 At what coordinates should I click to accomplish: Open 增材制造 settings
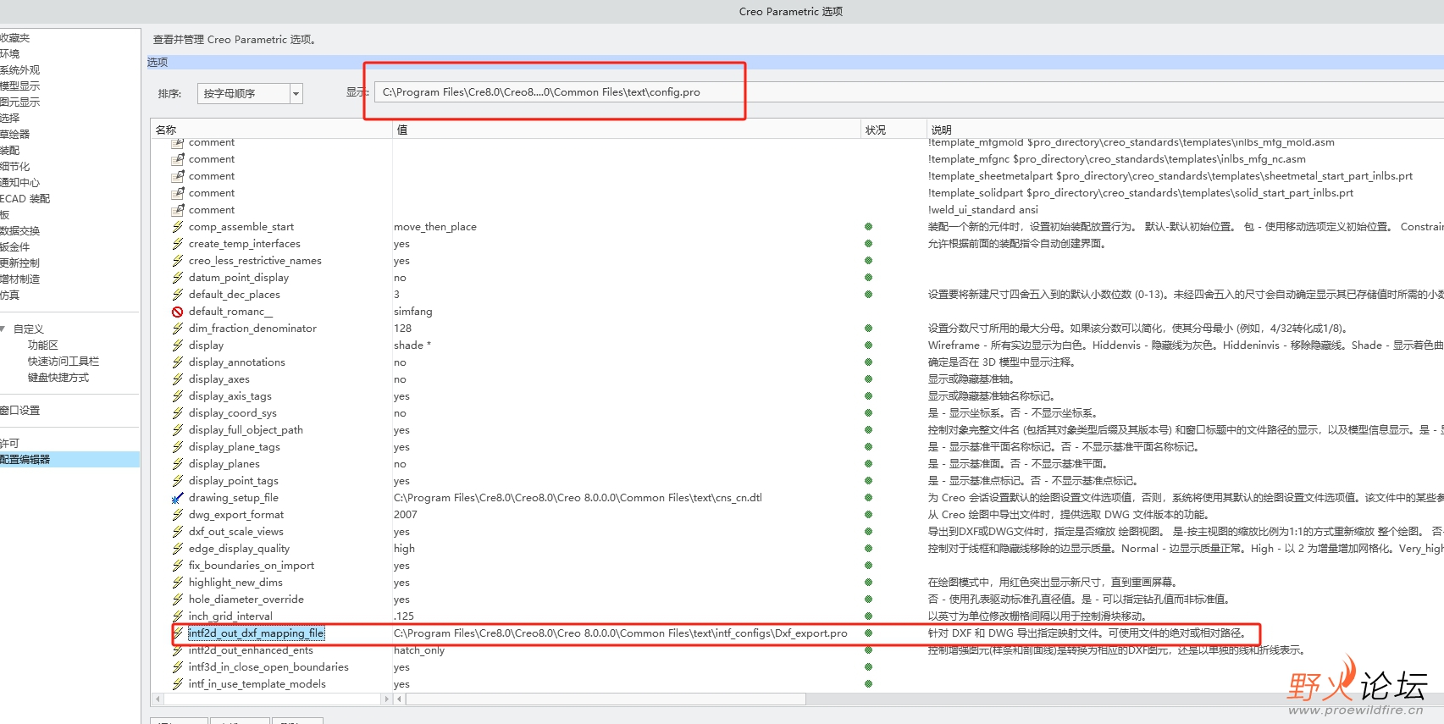pyautogui.click(x=19, y=279)
